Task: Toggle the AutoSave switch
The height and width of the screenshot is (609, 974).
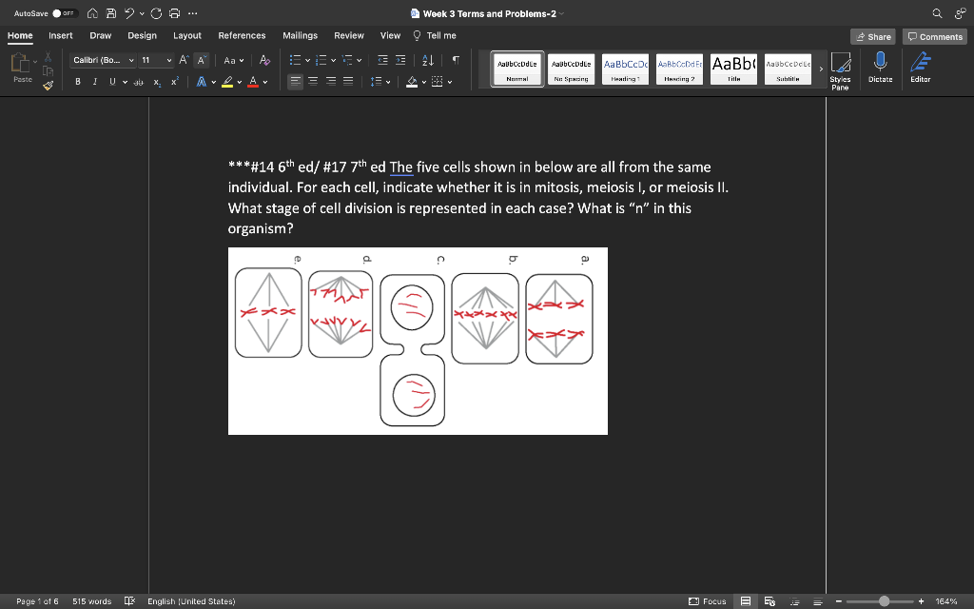Action: pos(65,13)
